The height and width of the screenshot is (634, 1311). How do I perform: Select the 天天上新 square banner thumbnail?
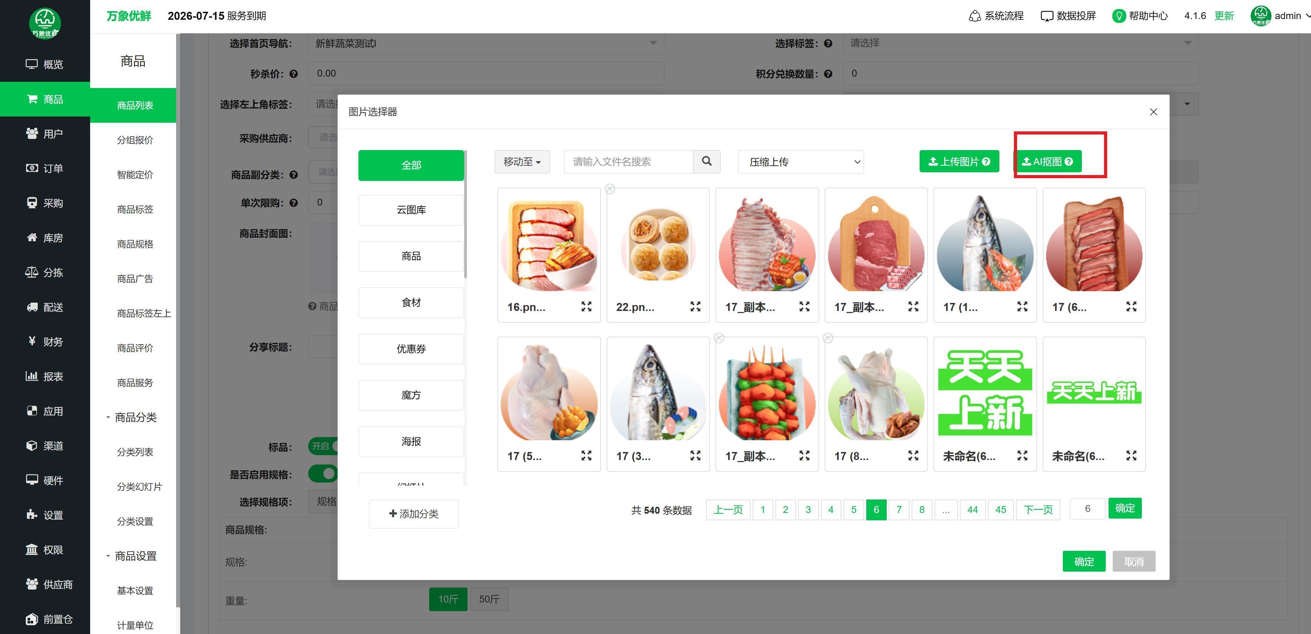click(985, 392)
